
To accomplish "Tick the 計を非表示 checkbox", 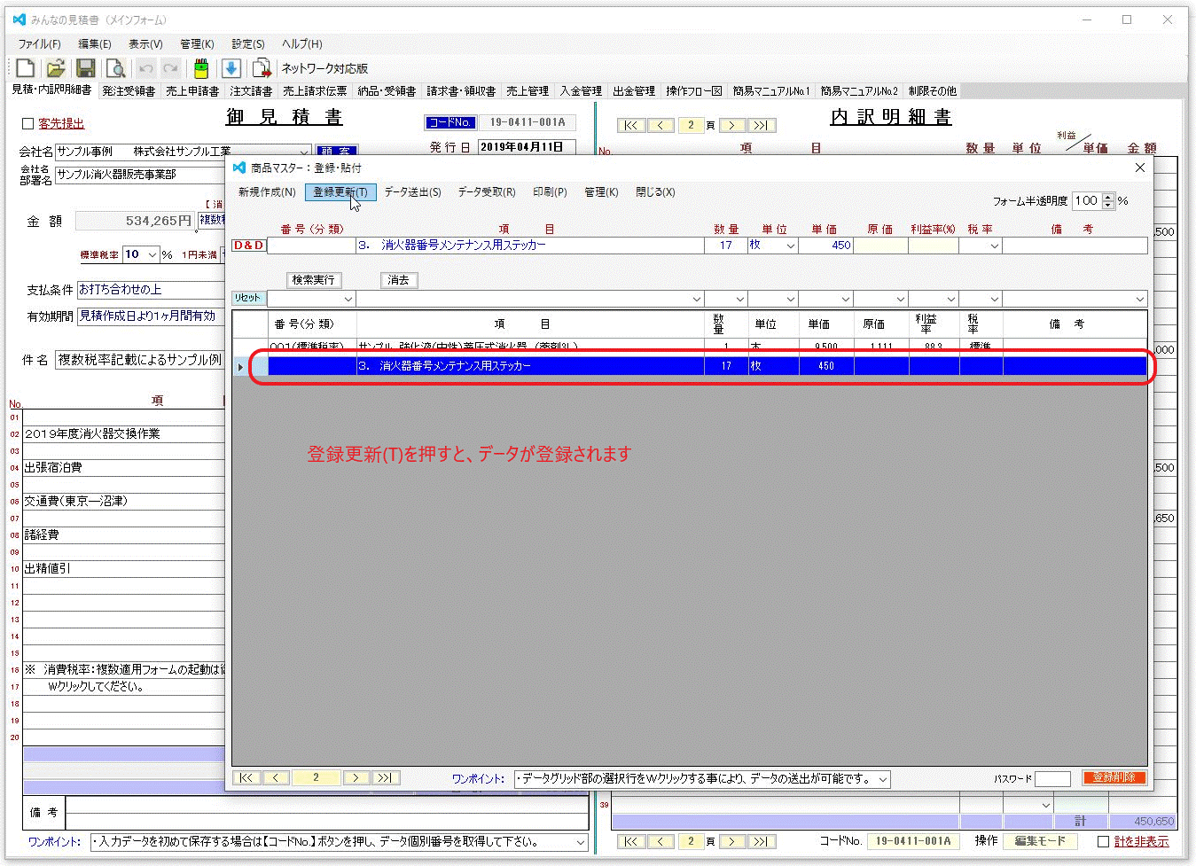I will coord(1103,841).
